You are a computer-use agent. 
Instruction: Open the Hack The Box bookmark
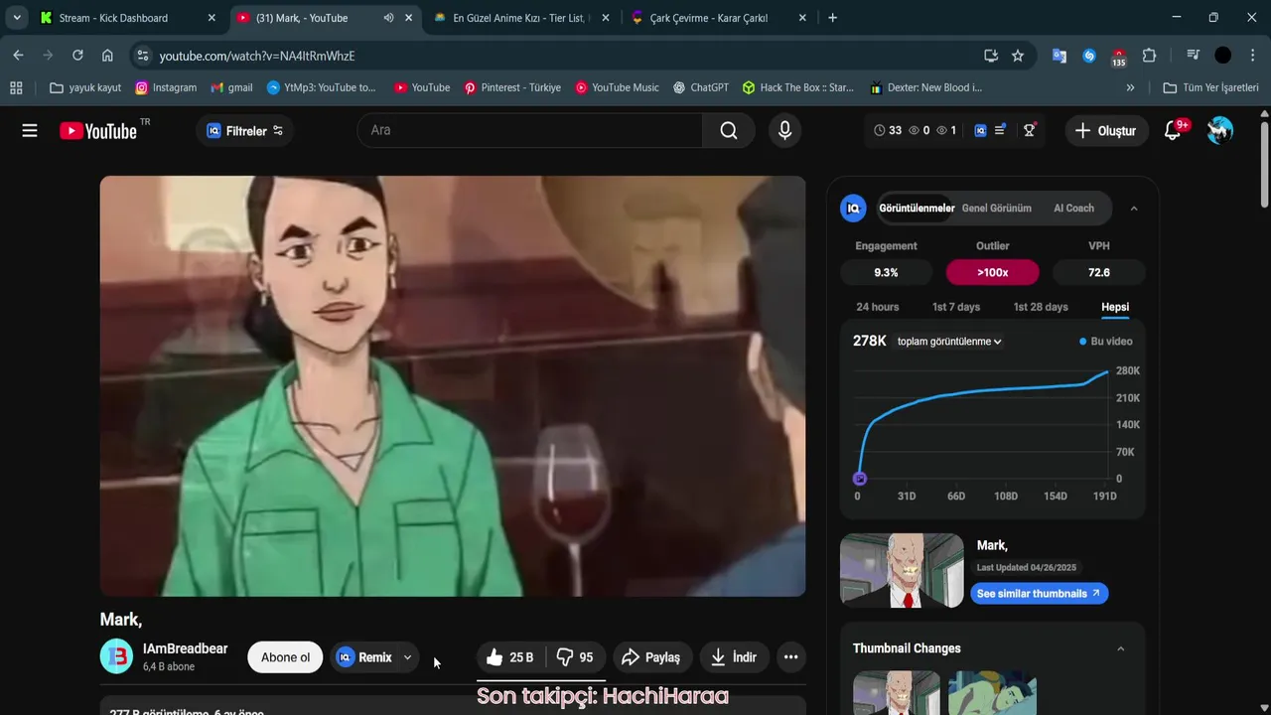(x=797, y=87)
